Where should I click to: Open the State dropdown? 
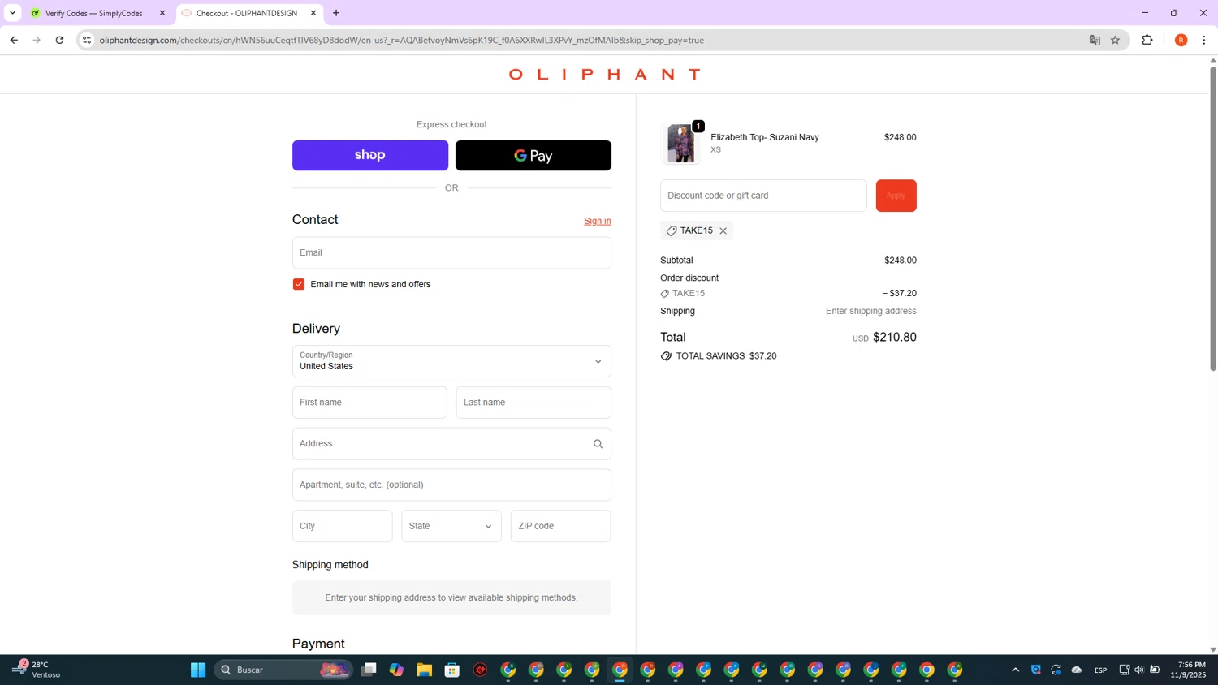click(451, 526)
